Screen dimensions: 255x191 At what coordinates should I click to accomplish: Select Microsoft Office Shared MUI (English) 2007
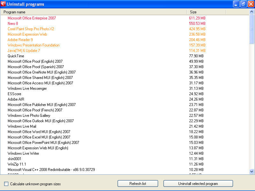pos(40,78)
